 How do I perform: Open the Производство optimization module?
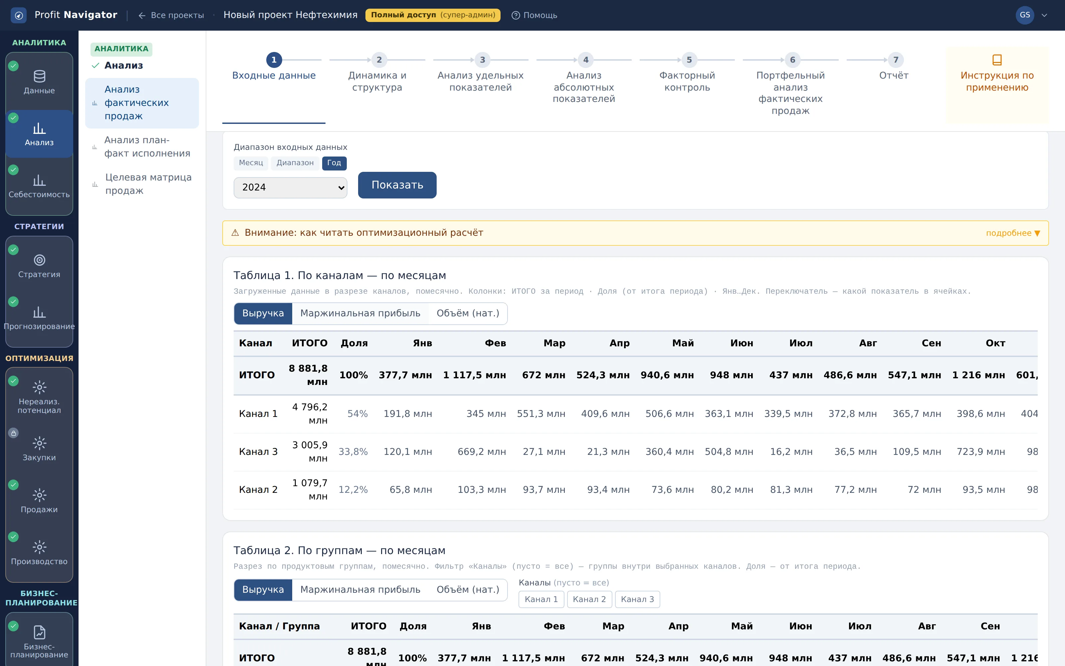click(x=39, y=553)
